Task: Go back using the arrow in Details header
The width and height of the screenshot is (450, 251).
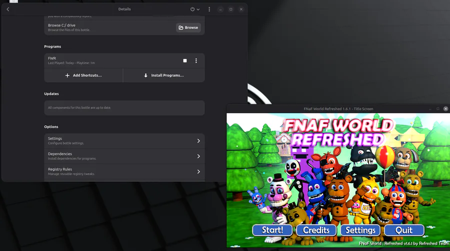Action: pos(8,9)
